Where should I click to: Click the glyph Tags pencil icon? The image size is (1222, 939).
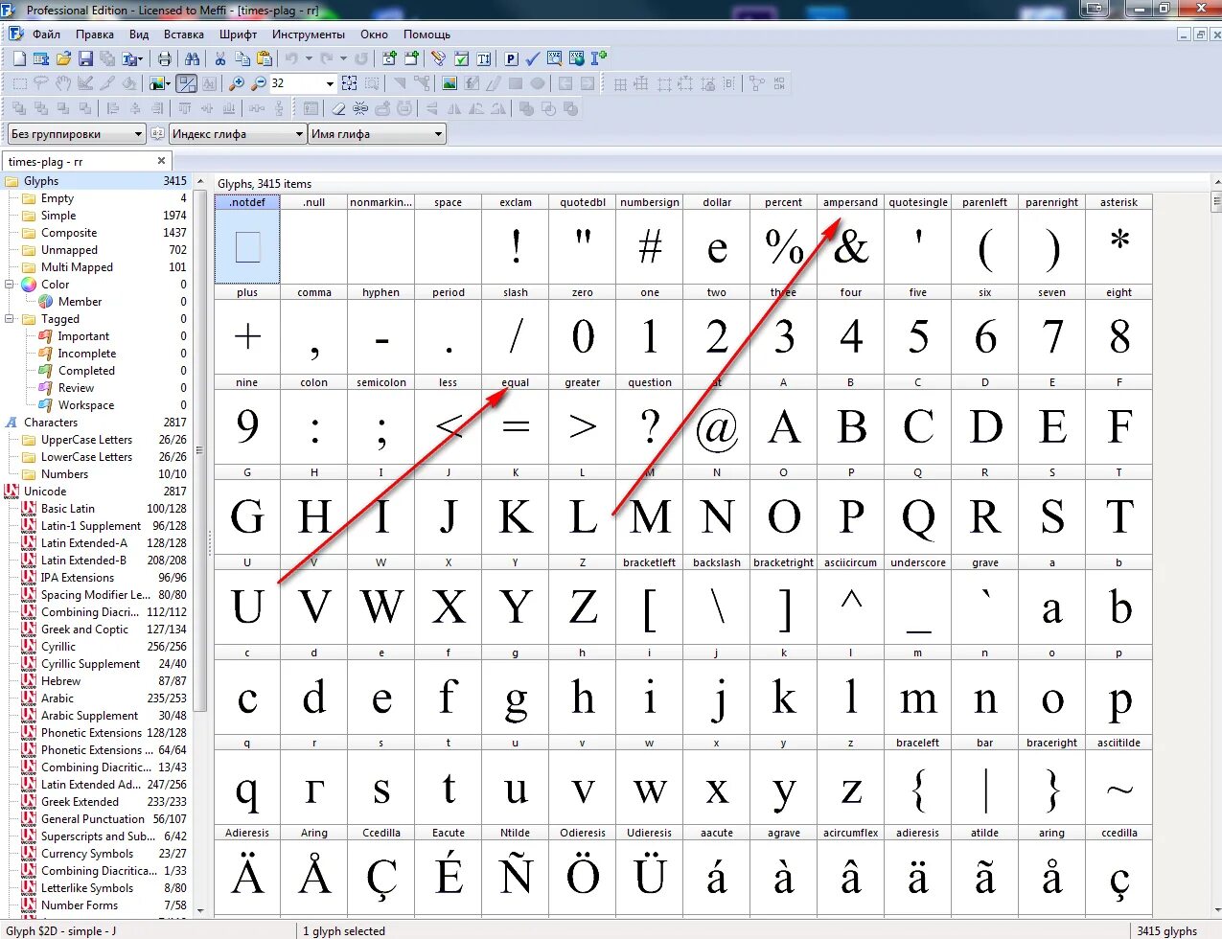(x=438, y=58)
